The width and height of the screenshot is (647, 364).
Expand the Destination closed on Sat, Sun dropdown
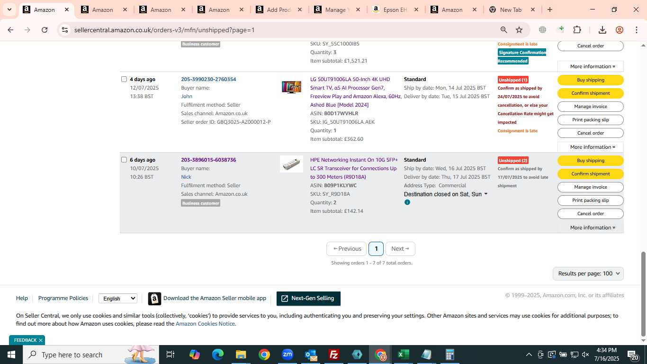tap(446, 194)
